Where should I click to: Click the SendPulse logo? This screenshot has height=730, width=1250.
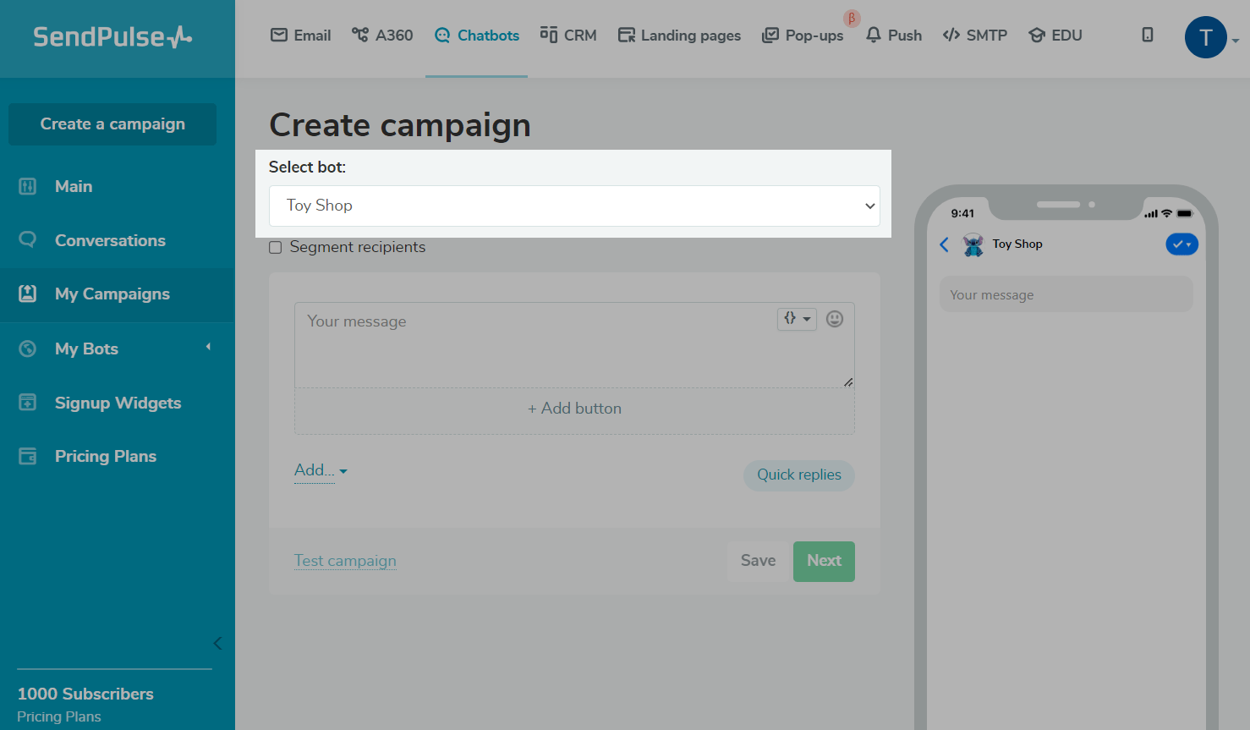[x=112, y=37]
